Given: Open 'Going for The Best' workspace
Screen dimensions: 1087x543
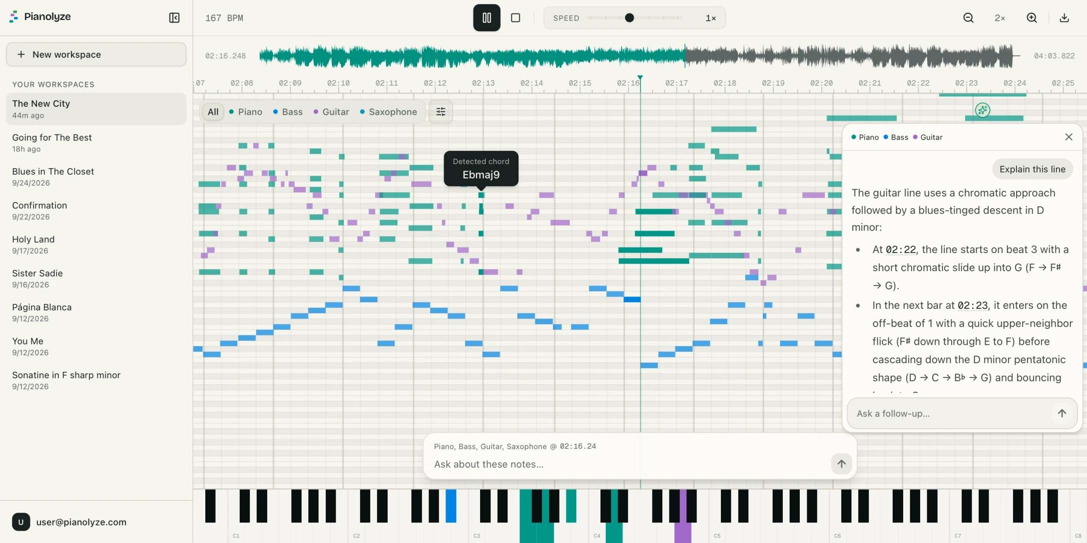Looking at the screenshot, I should pos(96,143).
